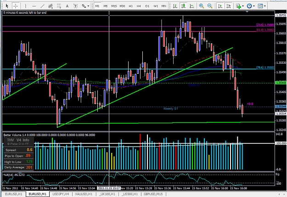Select the EURUSD,M1 chart tab

[x=38, y=194]
